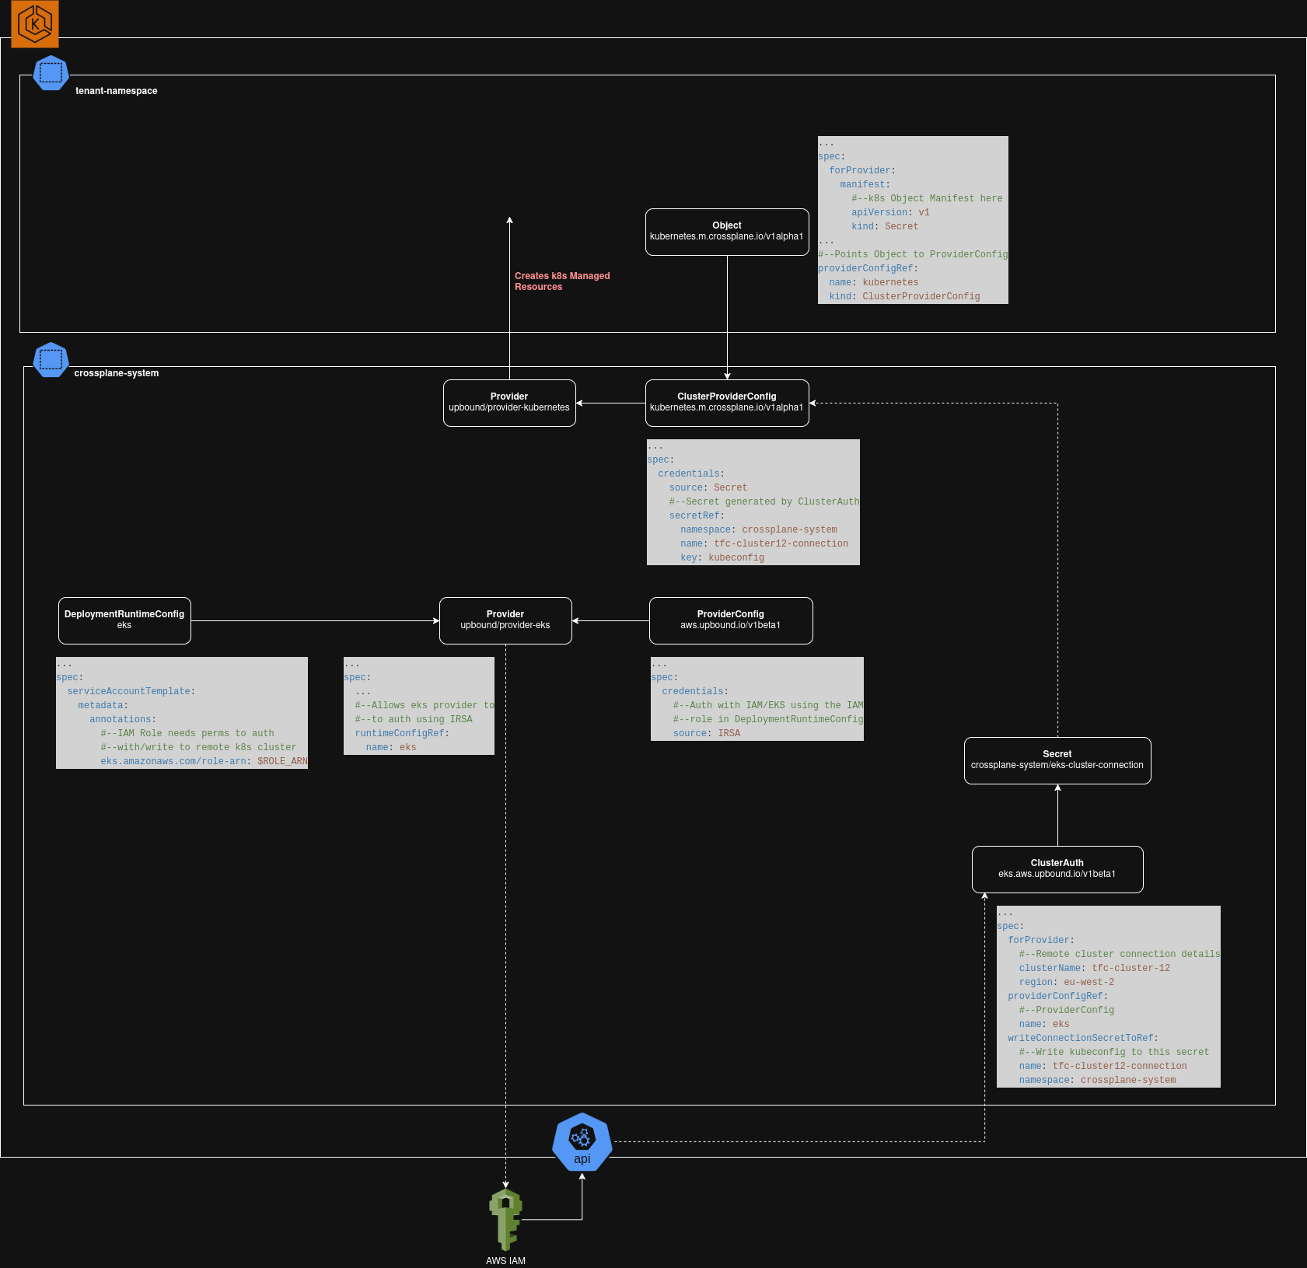Click the secretRef credentials YAML snippet
The width and height of the screenshot is (1307, 1268).
point(753,502)
